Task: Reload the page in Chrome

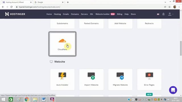Action: [11, 7]
